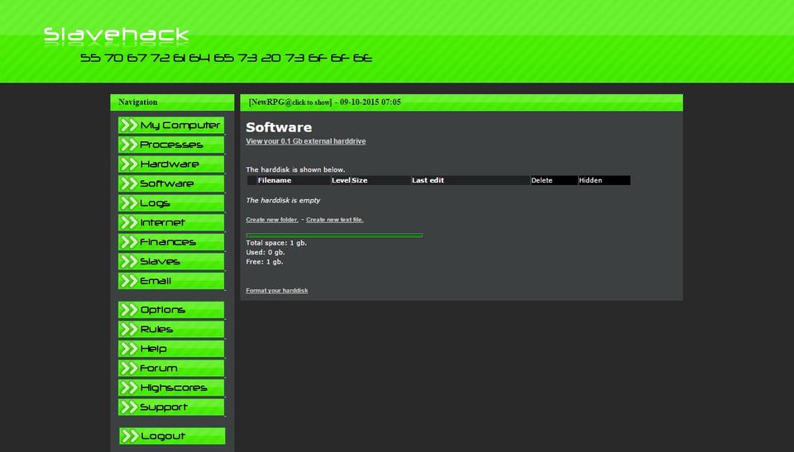Image resolution: width=794 pixels, height=452 pixels.
Task: View your 0.1 Gb external harddrive
Action: (x=305, y=141)
